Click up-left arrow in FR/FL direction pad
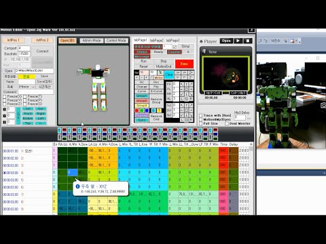The image size is (326, 244). pyautogui.click(x=182, y=84)
